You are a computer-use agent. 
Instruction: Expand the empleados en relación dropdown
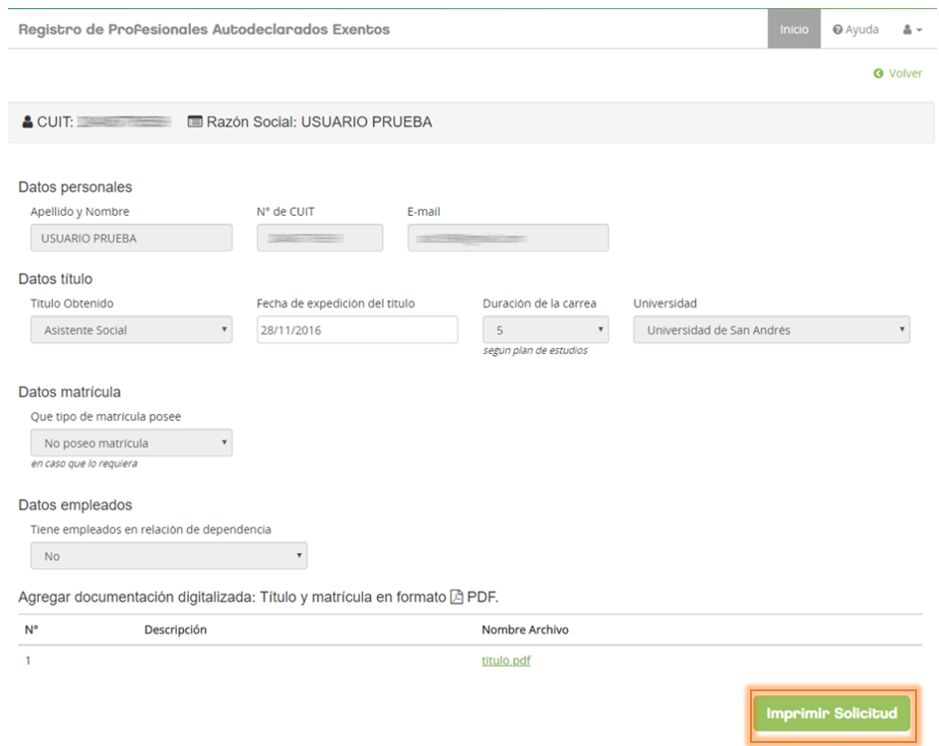168,556
